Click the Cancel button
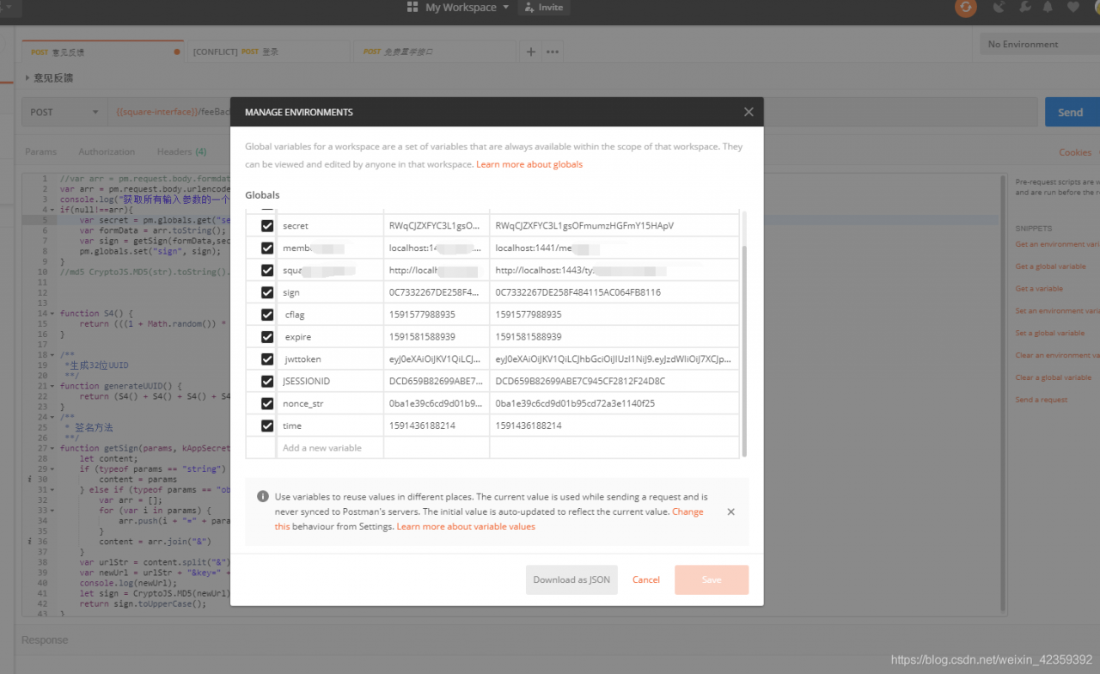 (646, 579)
